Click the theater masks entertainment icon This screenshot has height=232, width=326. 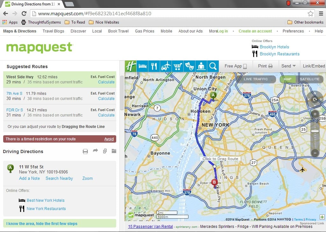(189, 66)
